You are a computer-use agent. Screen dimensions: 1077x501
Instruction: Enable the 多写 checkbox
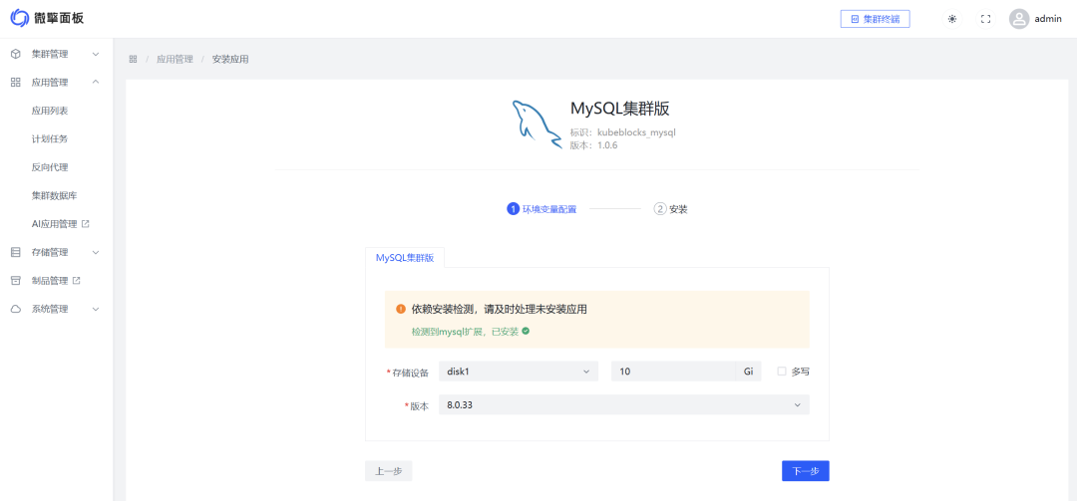(x=782, y=372)
